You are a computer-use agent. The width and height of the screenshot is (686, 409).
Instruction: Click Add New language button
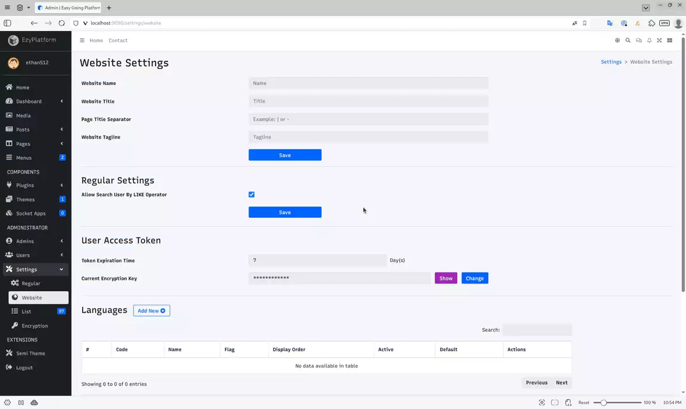pyautogui.click(x=151, y=311)
